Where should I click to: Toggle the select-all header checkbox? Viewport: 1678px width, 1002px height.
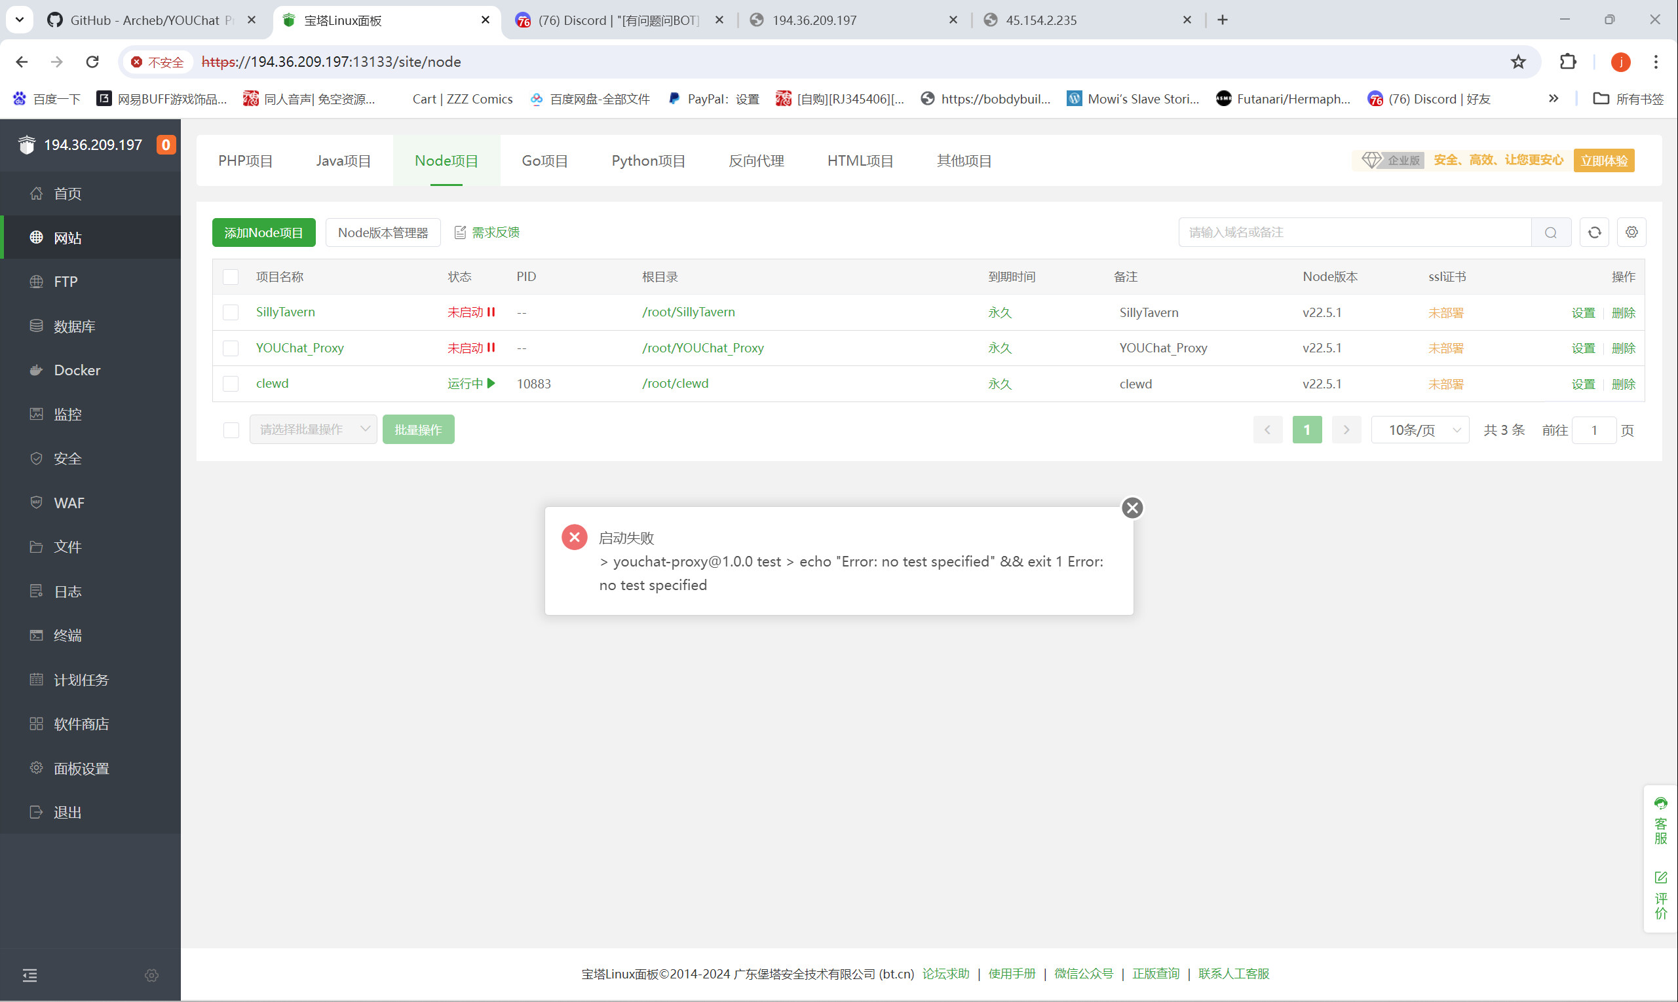tap(231, 277)
